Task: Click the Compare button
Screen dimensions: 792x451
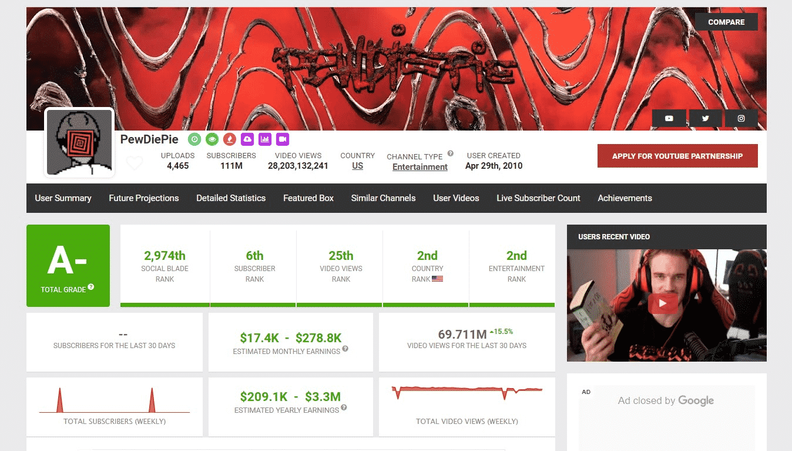Action: pos(726,22)
